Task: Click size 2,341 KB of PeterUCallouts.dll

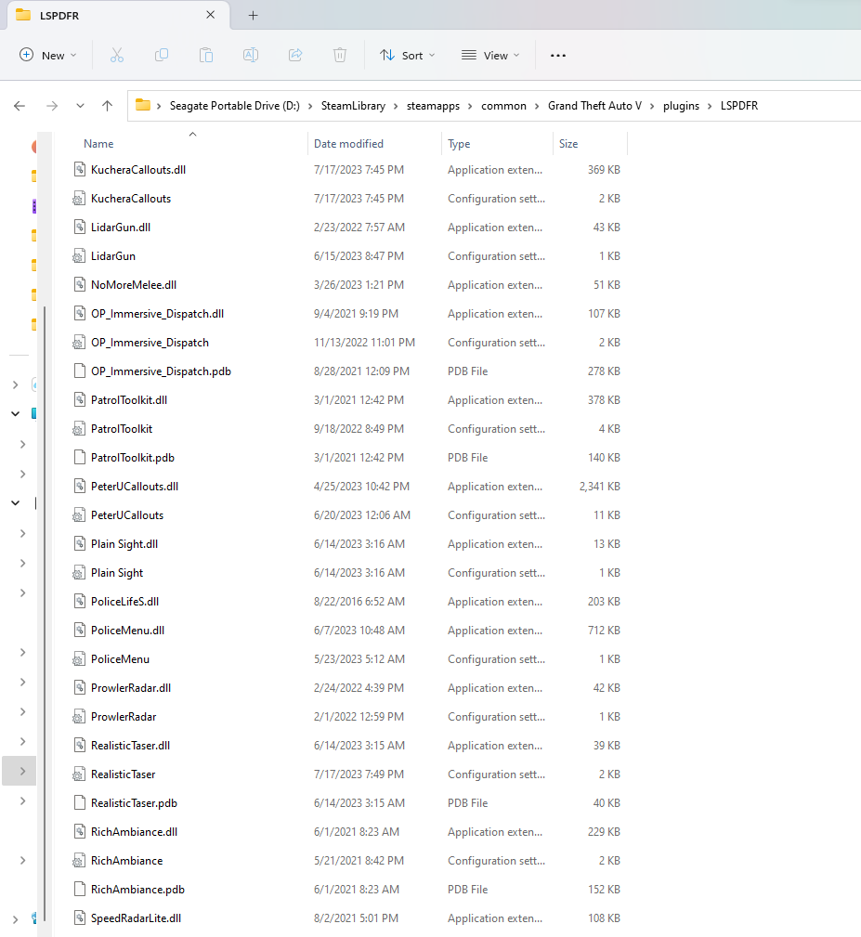Action: [599, 487]
